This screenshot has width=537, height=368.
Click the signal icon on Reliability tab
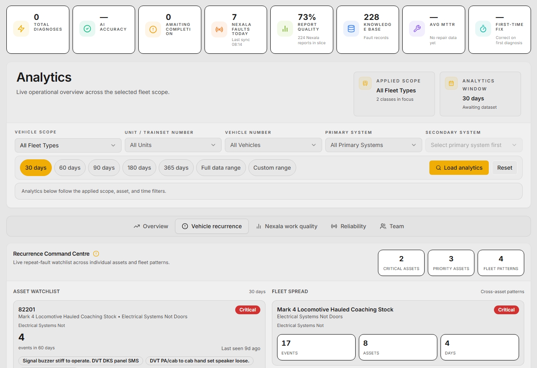click(334, 226)
